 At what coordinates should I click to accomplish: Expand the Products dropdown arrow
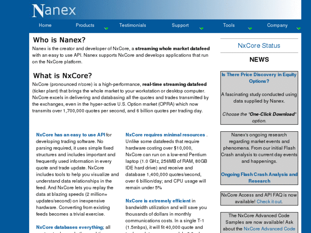click(x=106, y=29)
